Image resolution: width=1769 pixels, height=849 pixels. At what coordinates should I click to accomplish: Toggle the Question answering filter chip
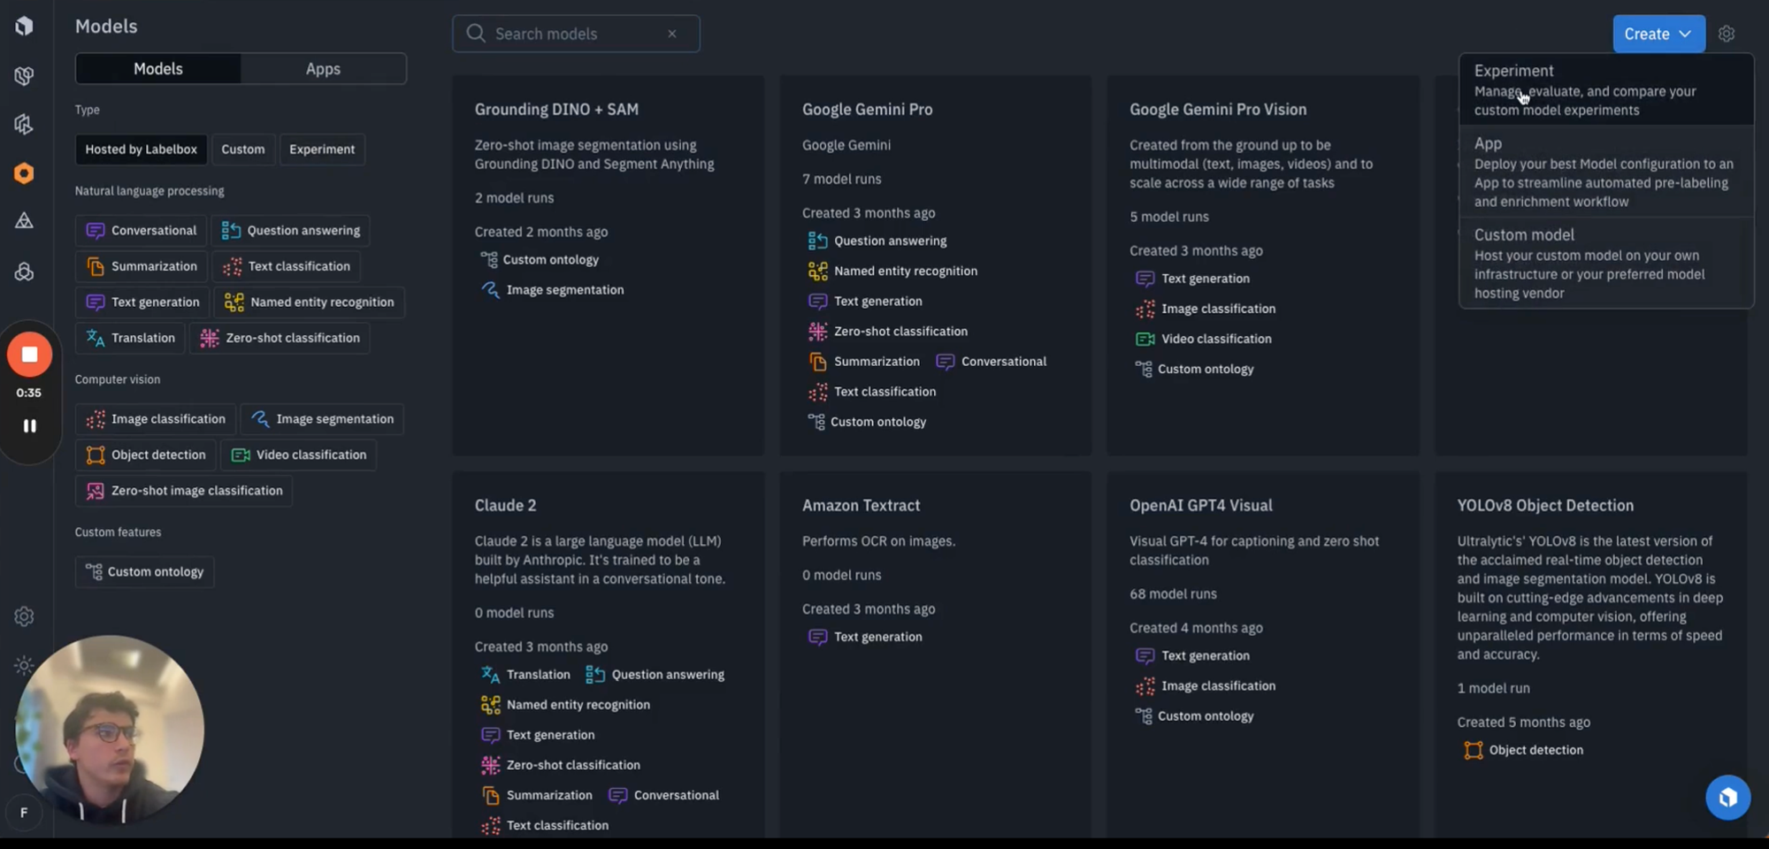click(x=291, y=231)
